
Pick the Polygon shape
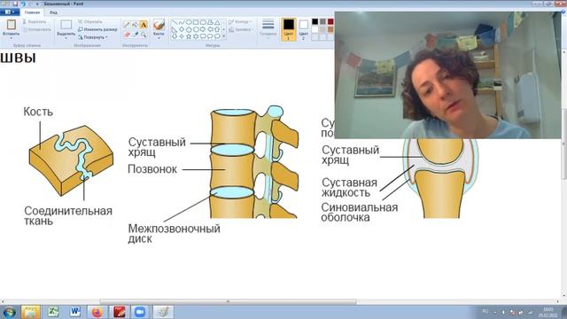pyautogui.click(x=210, y=22)
